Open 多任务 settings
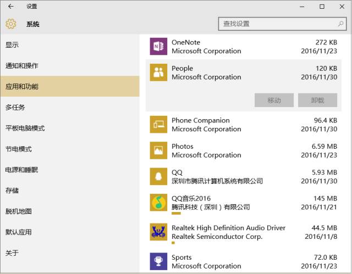 70,107
